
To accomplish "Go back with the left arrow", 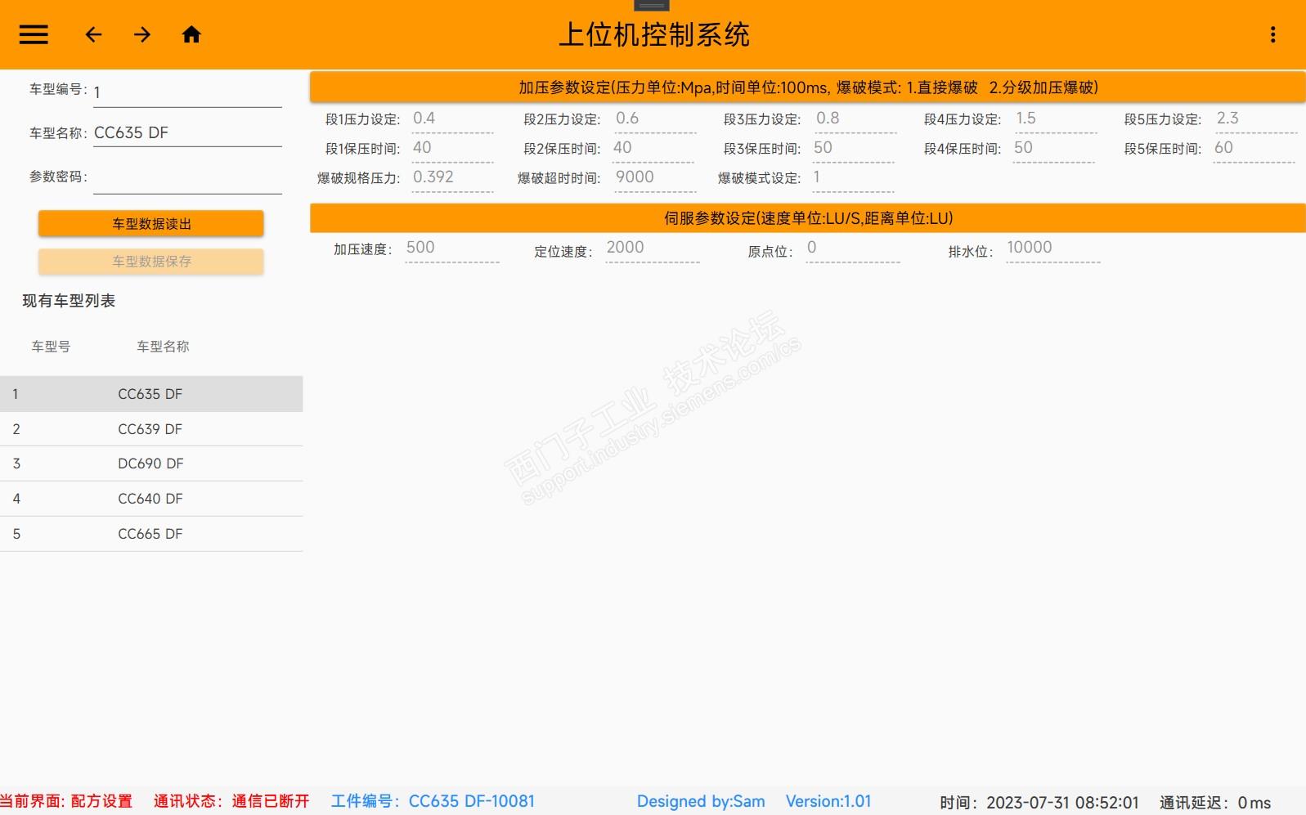I will 94,34.
